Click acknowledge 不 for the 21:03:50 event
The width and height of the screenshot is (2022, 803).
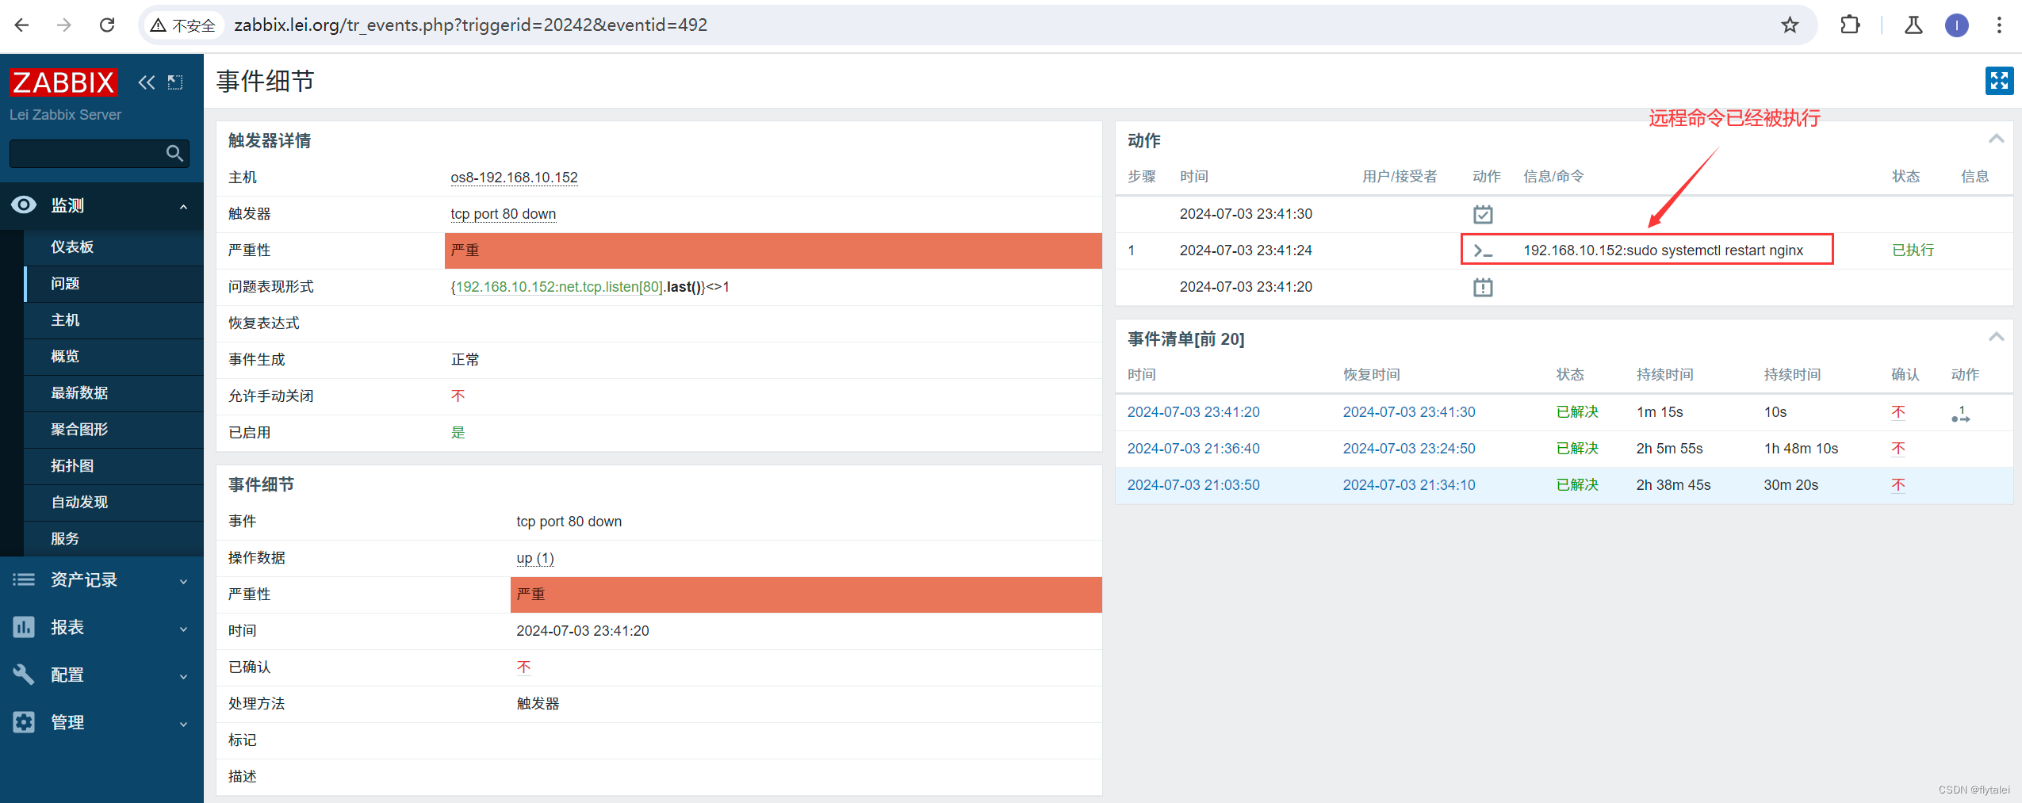[x=1898, y=485]
